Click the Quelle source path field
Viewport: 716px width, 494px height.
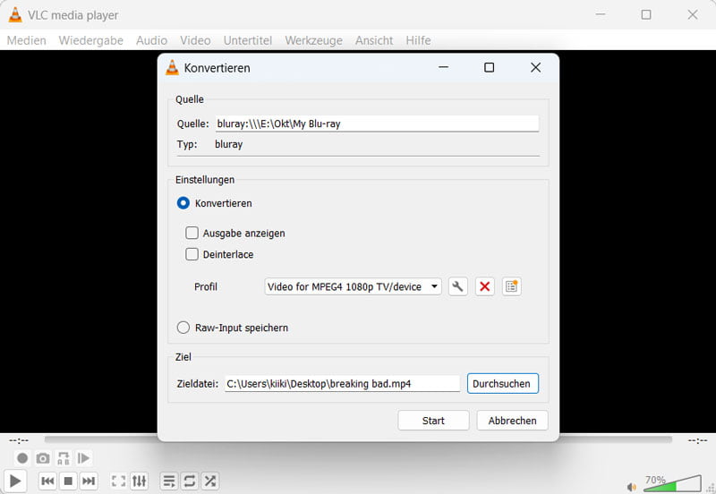(x=377, y=123)
